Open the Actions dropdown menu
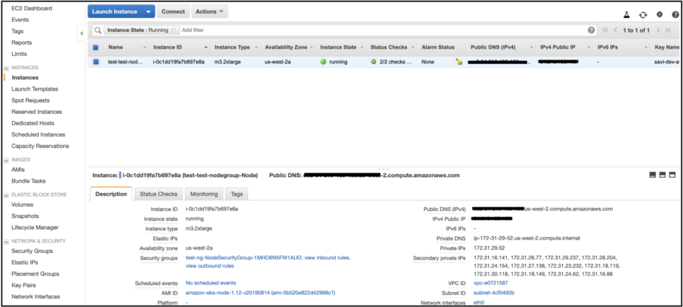 [209, 12]
